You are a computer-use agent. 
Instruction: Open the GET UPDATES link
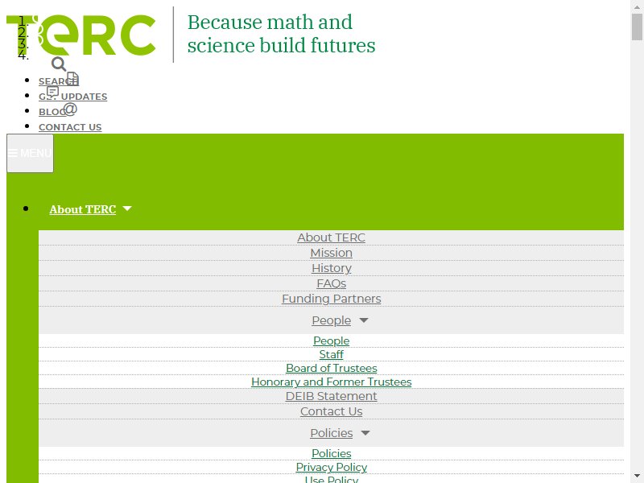[72, 97]
